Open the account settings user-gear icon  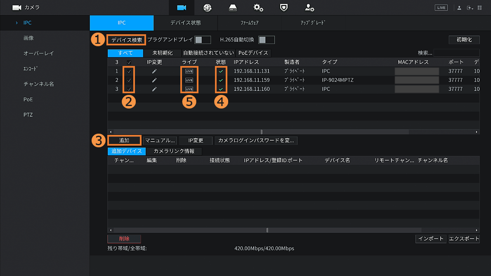click(309, 8)
